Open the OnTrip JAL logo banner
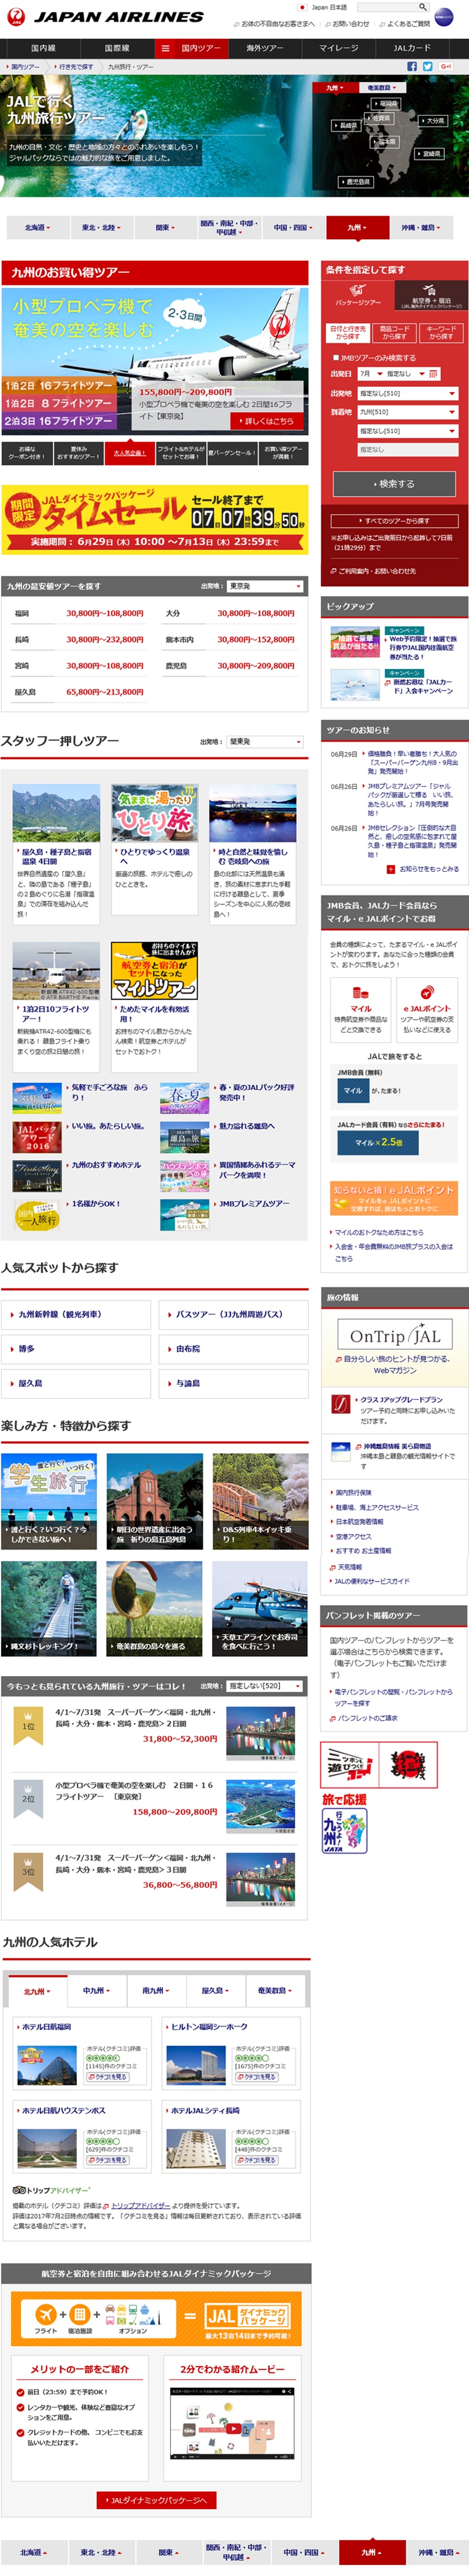Viewport: 469px width, 2576px height. click(396, 1335)
